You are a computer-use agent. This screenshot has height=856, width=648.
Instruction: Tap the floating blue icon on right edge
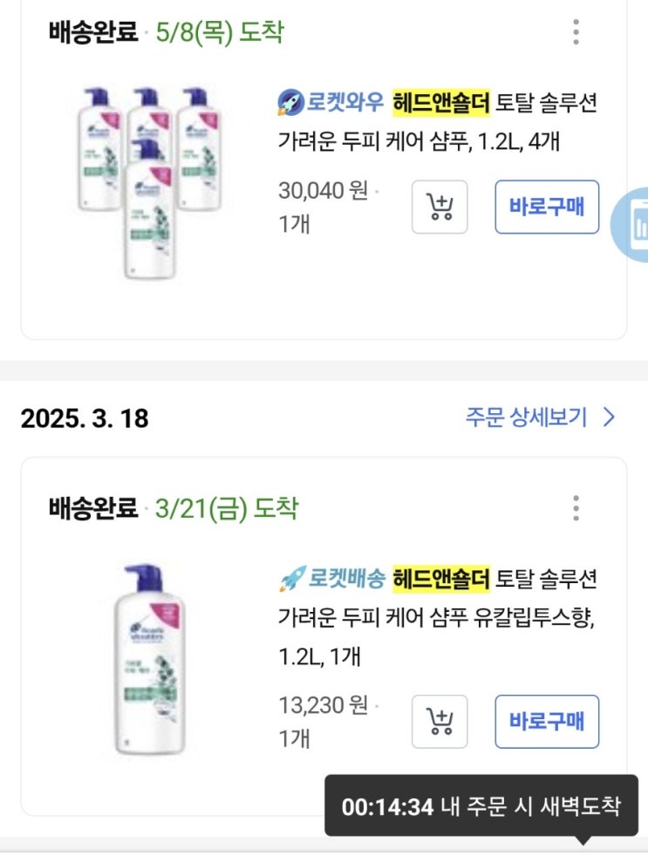tap(635, 224)
